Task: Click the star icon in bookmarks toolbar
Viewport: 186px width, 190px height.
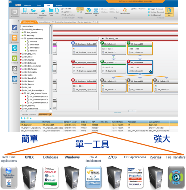Action: (x=31, y=118)
